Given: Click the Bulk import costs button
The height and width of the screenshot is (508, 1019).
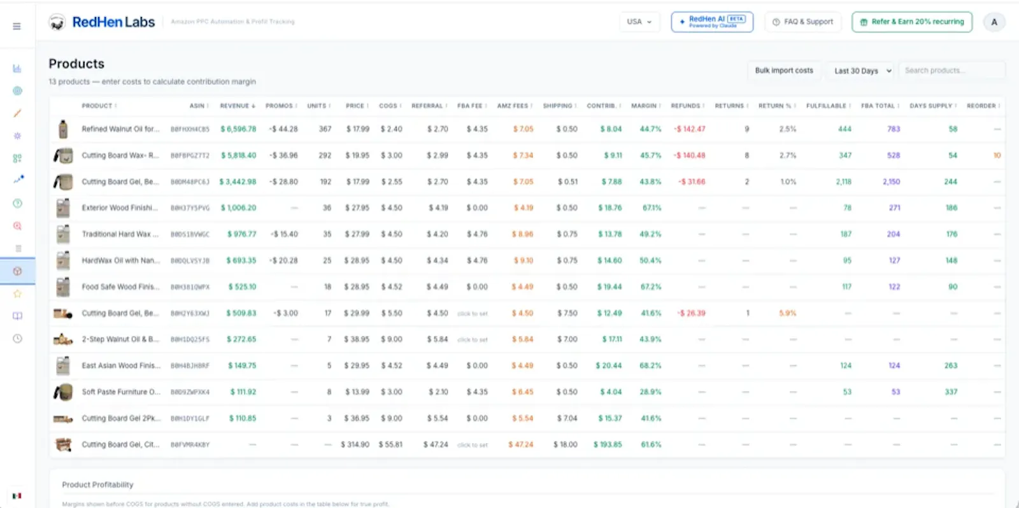Looking at the screenshot, I should (x=784, y=71).
